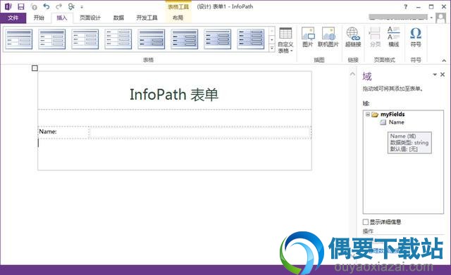Select the first table layout thumbnail
The image size is (451, 275).
pos(19,39)
